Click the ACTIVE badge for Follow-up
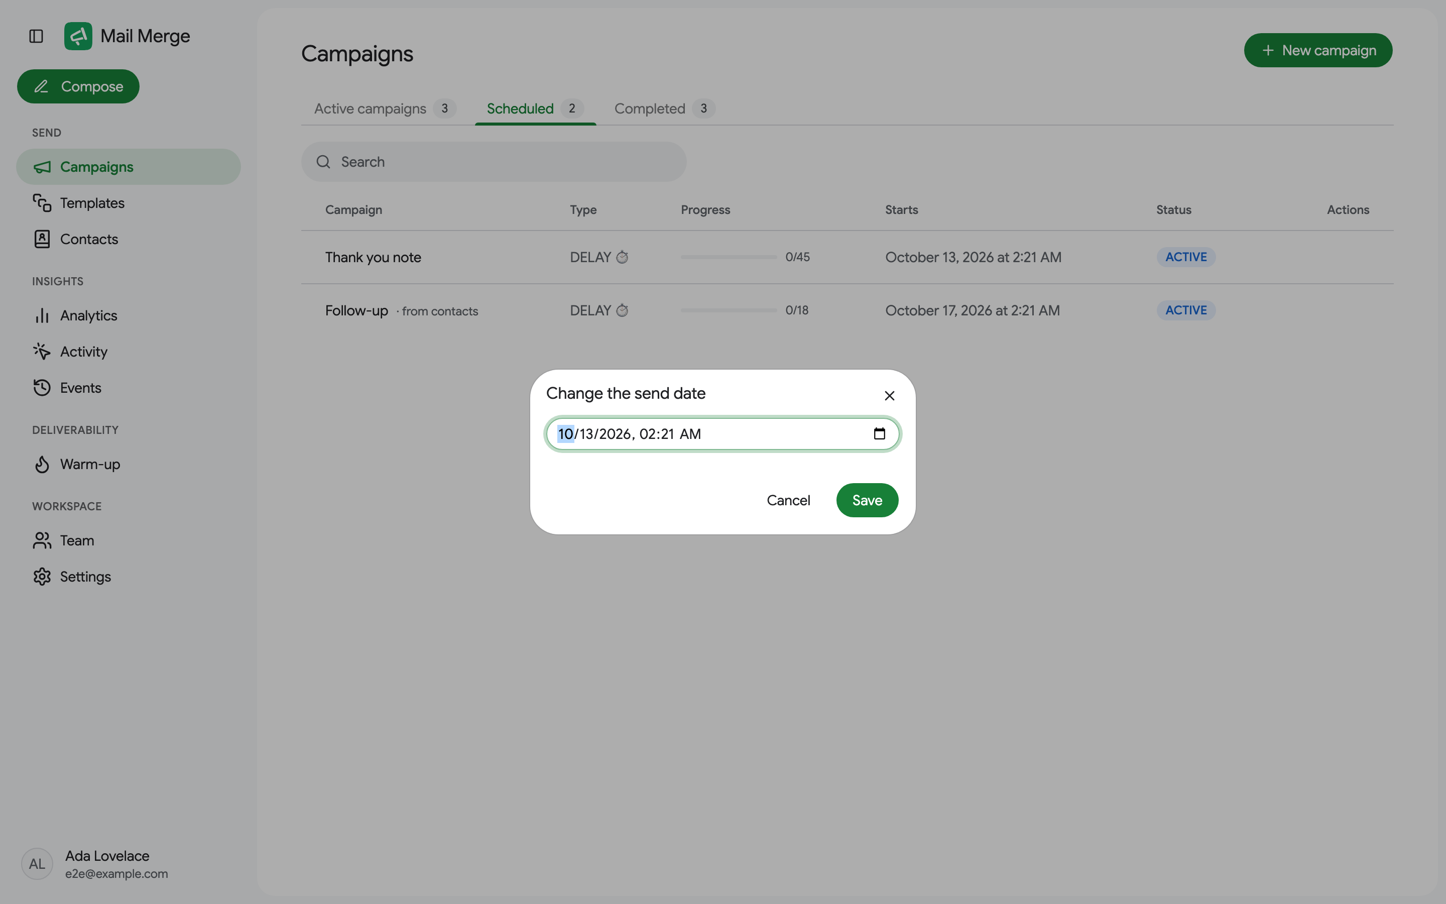Viewport: 1446px width, 904px height. point(1185,310)
